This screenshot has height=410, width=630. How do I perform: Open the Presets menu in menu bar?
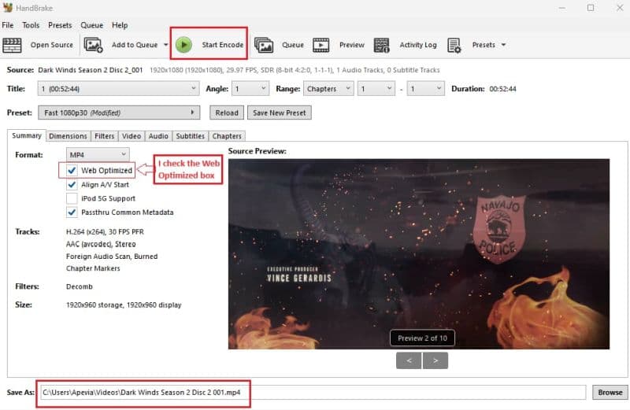point(60,25)
